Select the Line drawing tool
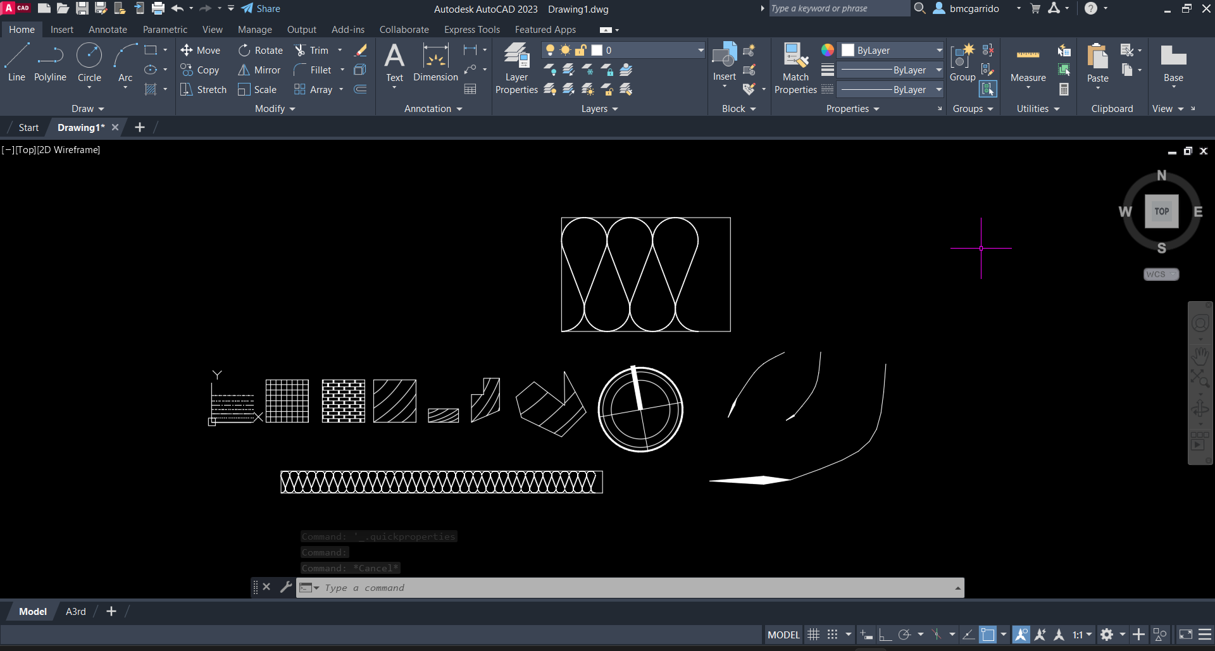 tap(16, 62)
